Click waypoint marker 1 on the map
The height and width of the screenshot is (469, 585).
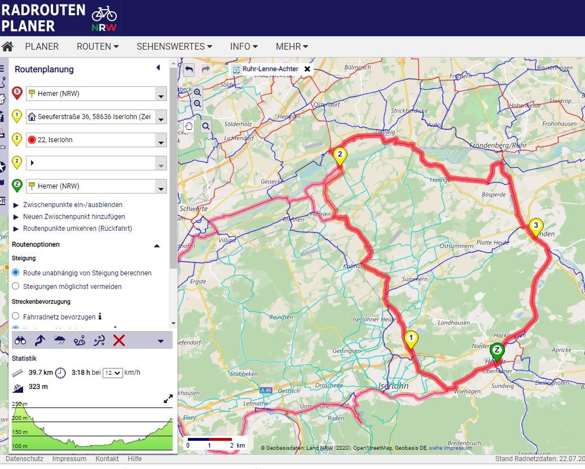coord(411,340)
